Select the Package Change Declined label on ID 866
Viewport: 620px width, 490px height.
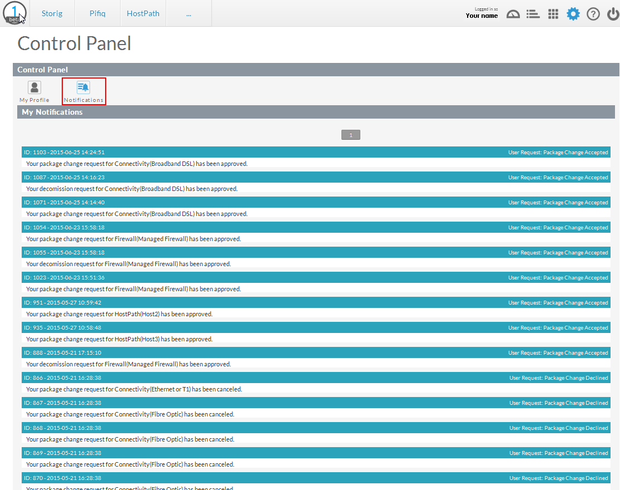558,378
